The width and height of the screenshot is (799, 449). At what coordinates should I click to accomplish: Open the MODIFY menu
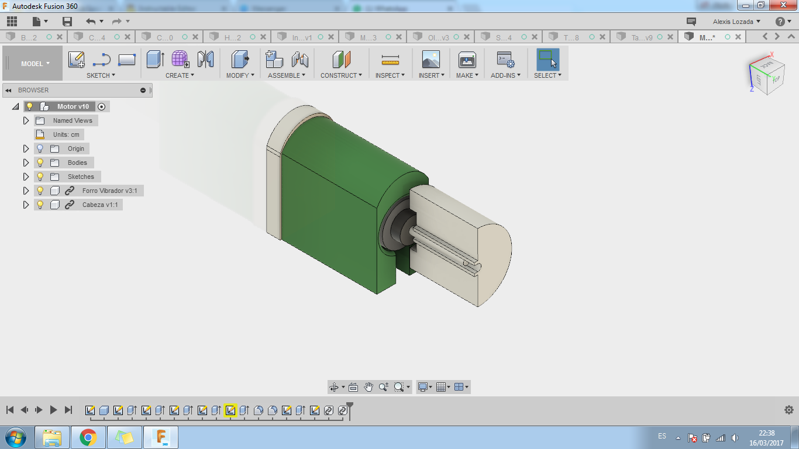click(240, 75)
